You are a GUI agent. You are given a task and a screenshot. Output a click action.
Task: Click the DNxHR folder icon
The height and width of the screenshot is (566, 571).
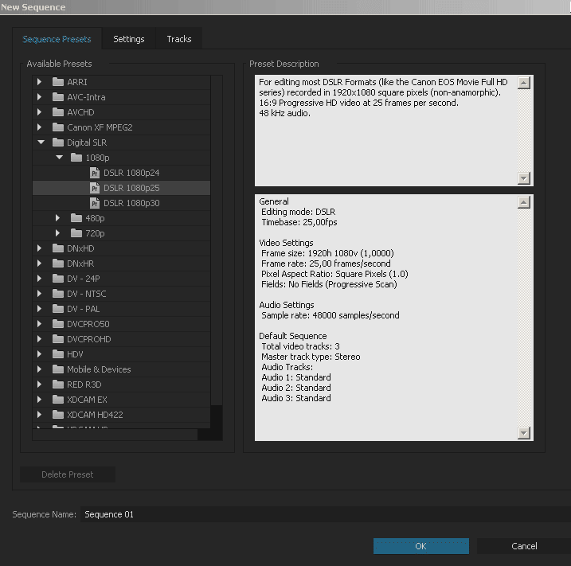(58, 263)
